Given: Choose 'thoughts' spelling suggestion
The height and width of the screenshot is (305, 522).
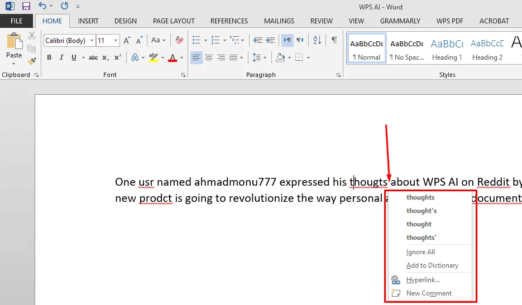Looking at the screenshot, I should tap(420, 197).
